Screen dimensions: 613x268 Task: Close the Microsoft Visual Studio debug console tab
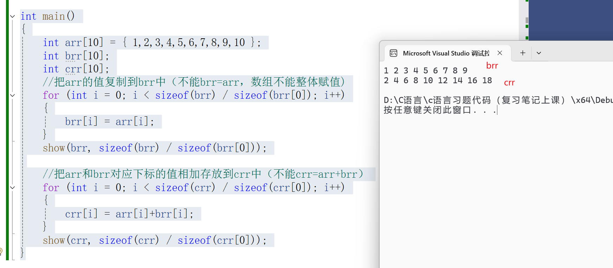500,53
